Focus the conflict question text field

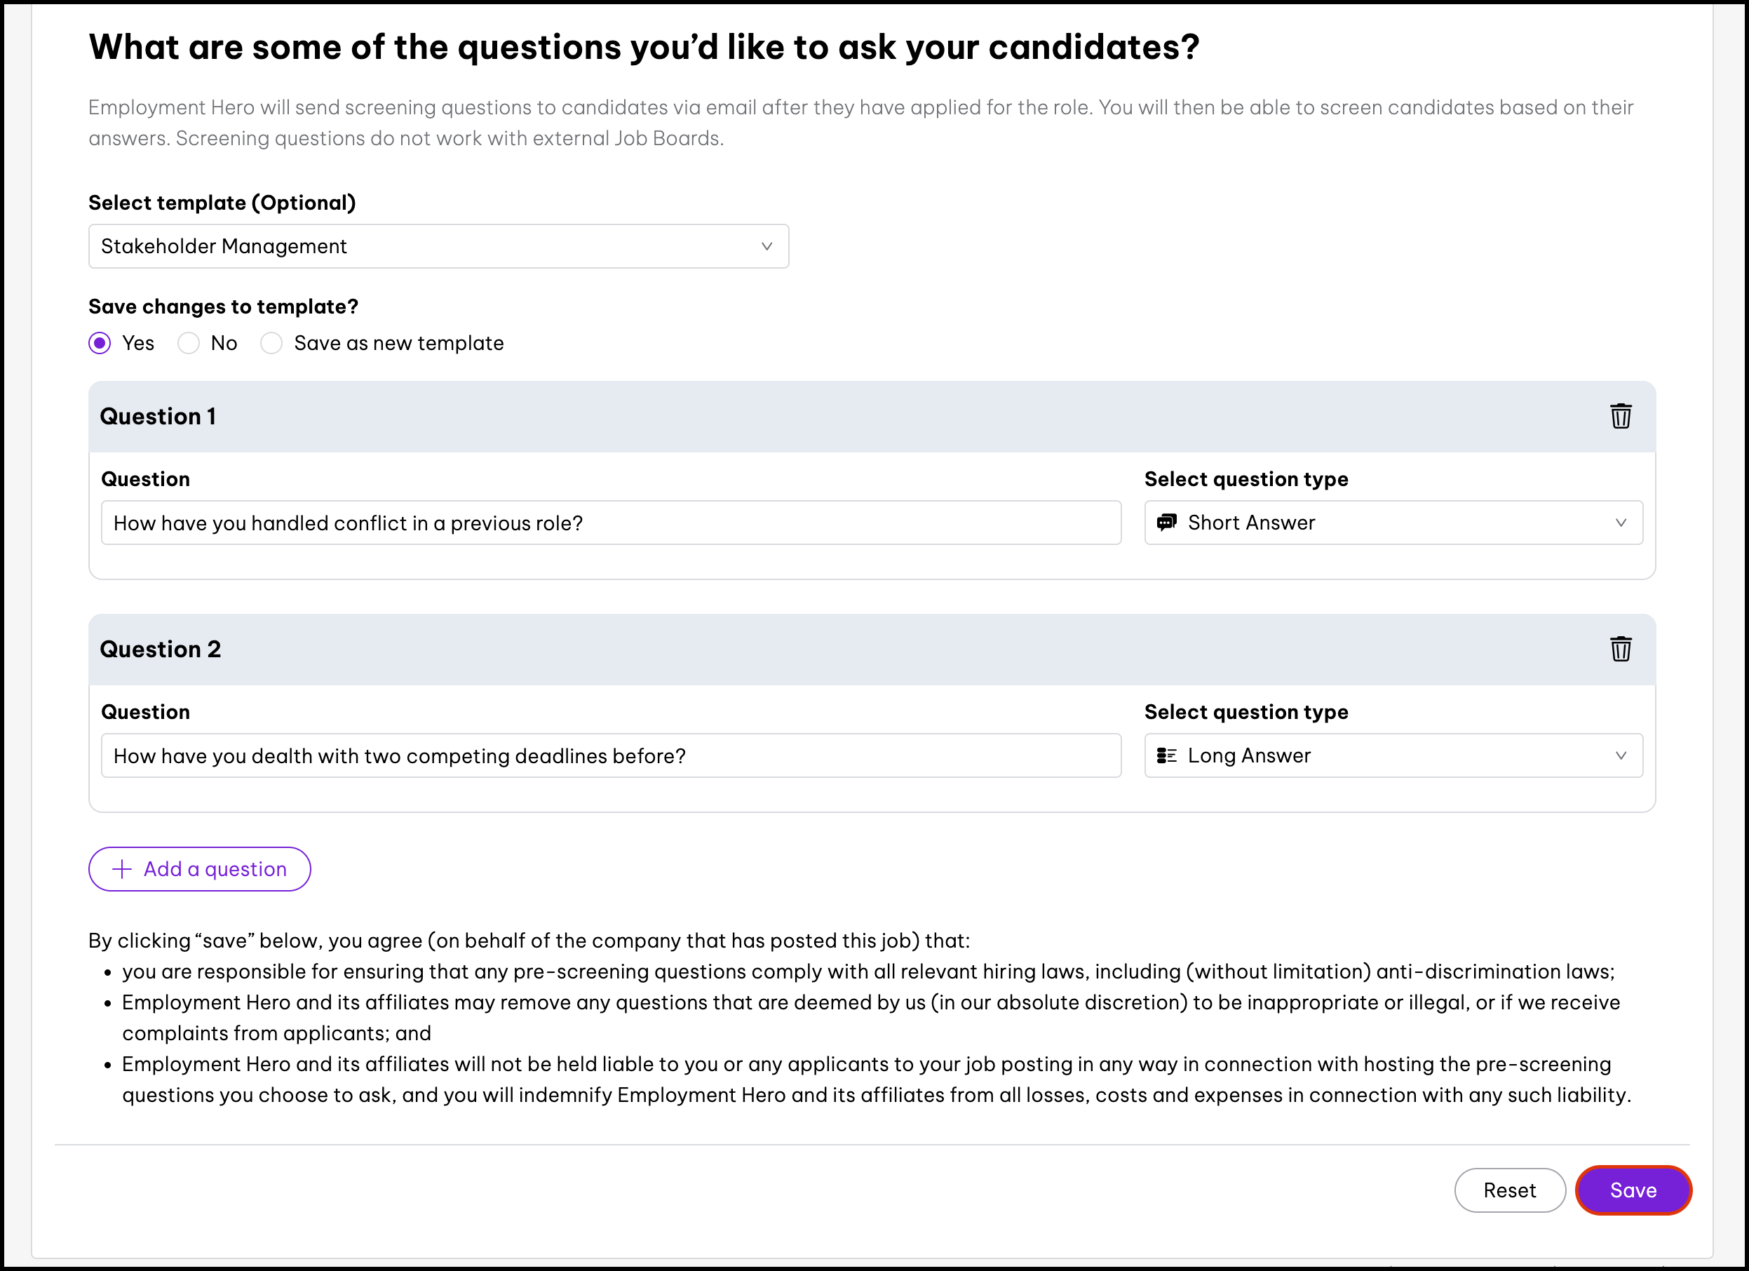tap(611, 523)
